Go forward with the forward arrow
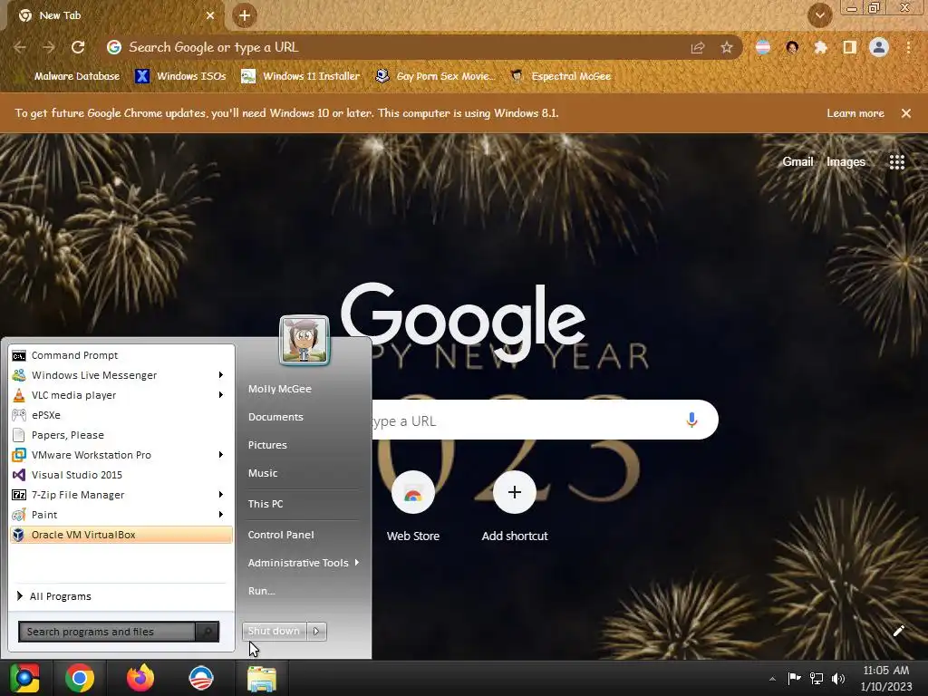Screen dimensions: 928x696 coord(49,47)
